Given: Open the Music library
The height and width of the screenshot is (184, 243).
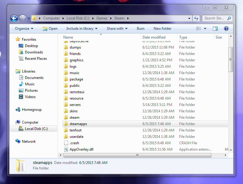Looking at the screenshot, I should point(30,84).
